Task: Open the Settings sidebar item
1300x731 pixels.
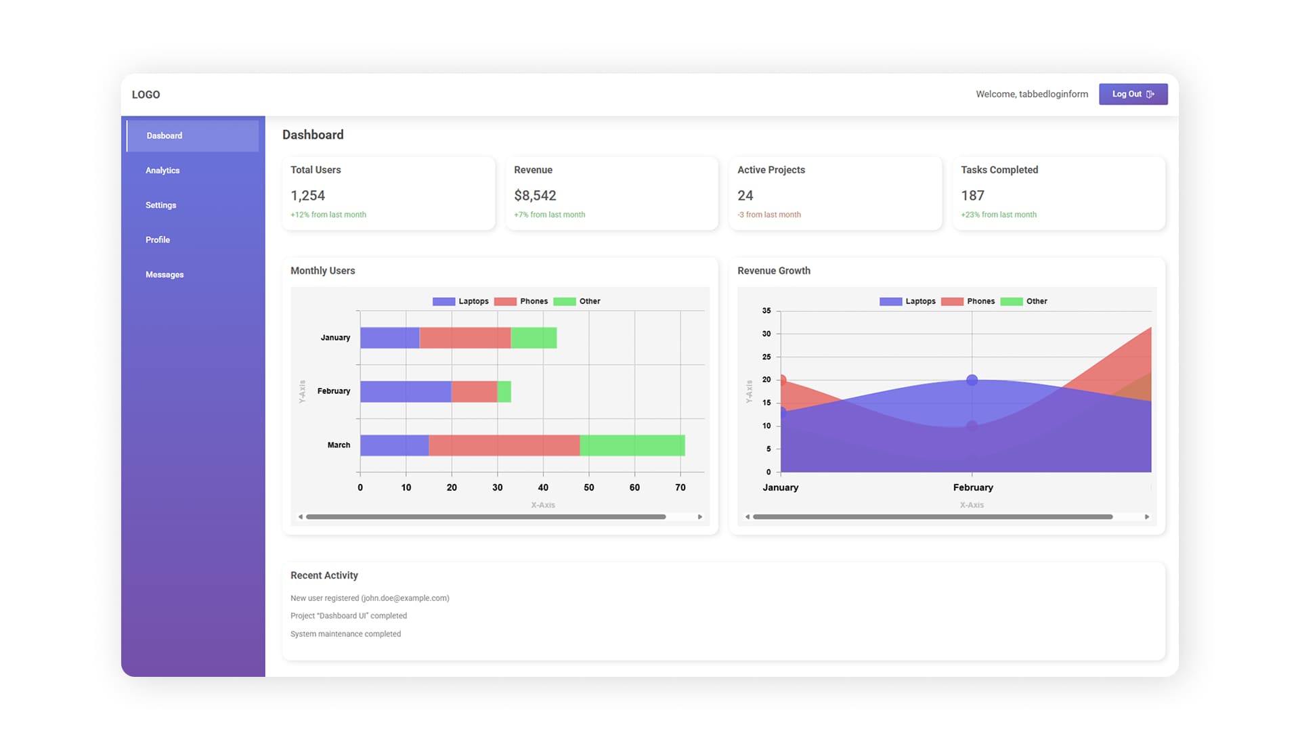Action: click(160, 205)
